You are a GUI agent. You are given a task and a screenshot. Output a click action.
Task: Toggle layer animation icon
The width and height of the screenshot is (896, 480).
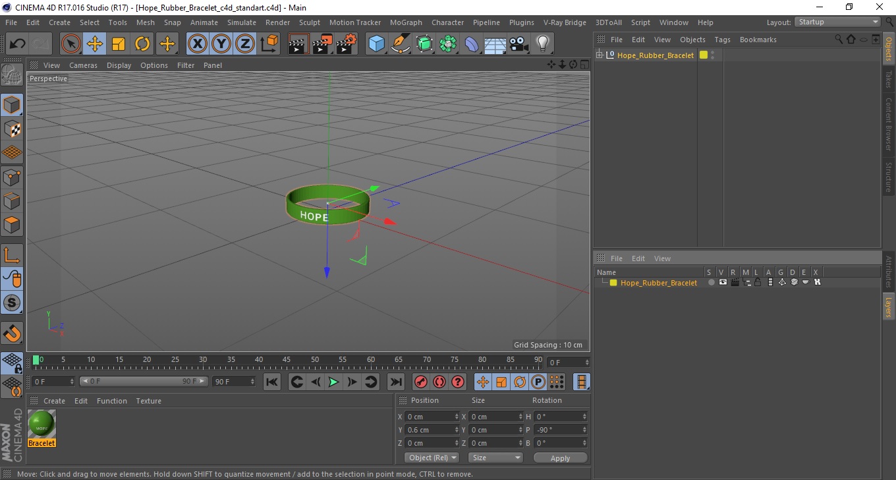[x=770, y=282]
